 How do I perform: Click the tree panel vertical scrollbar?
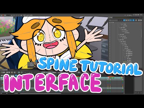click(142, 34)
